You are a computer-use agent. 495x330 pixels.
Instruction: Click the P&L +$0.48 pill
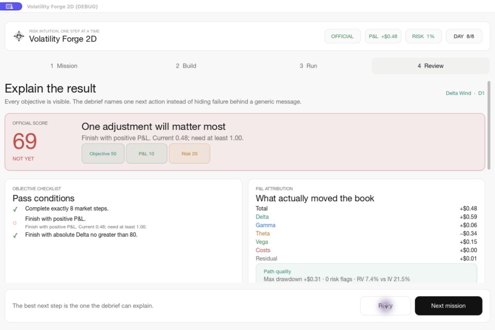tap(383, 37)
